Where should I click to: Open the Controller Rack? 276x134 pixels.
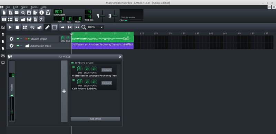pos(41,19)
